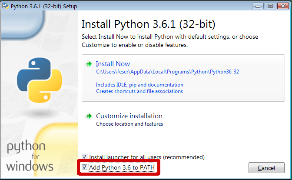Open the Customize installation option
This screenshot has height=180, width=292.
[129, 116]
